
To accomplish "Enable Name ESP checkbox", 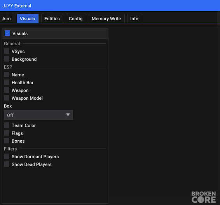I will pos(7,74).
